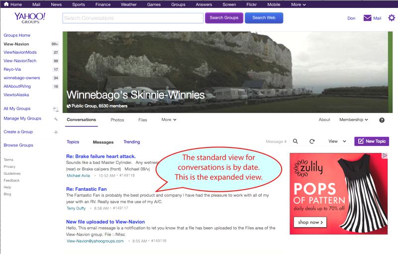
Task: Expand the More menu under group banner
Action: (169, 120)
